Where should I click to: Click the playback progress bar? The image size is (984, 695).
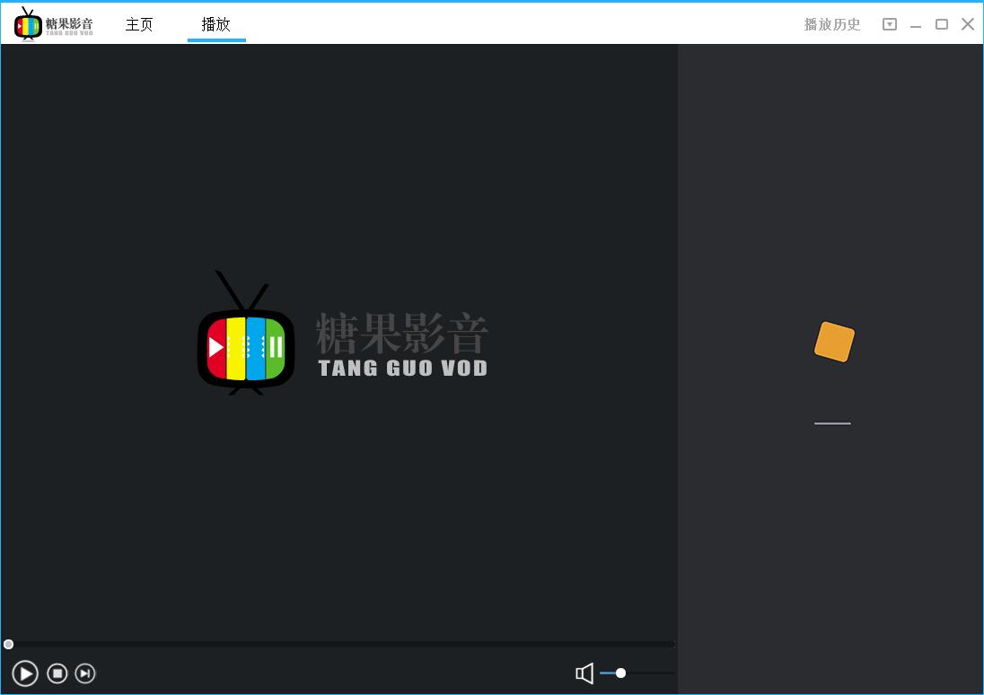[338, 644]
